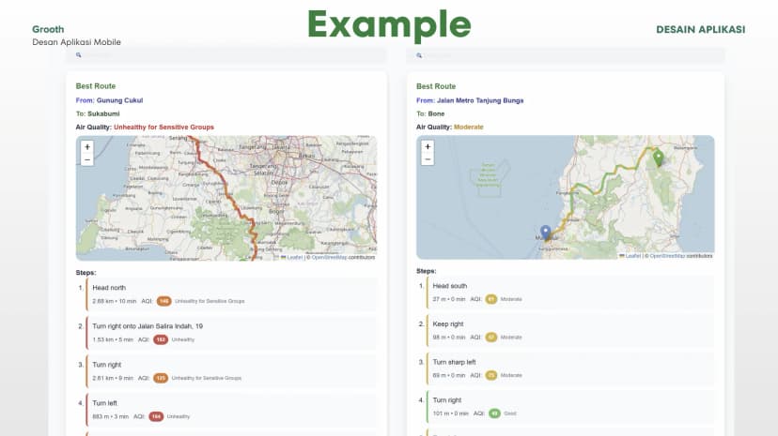
Task: Select the 'Head south' step
Action: (x=570, y=293)
